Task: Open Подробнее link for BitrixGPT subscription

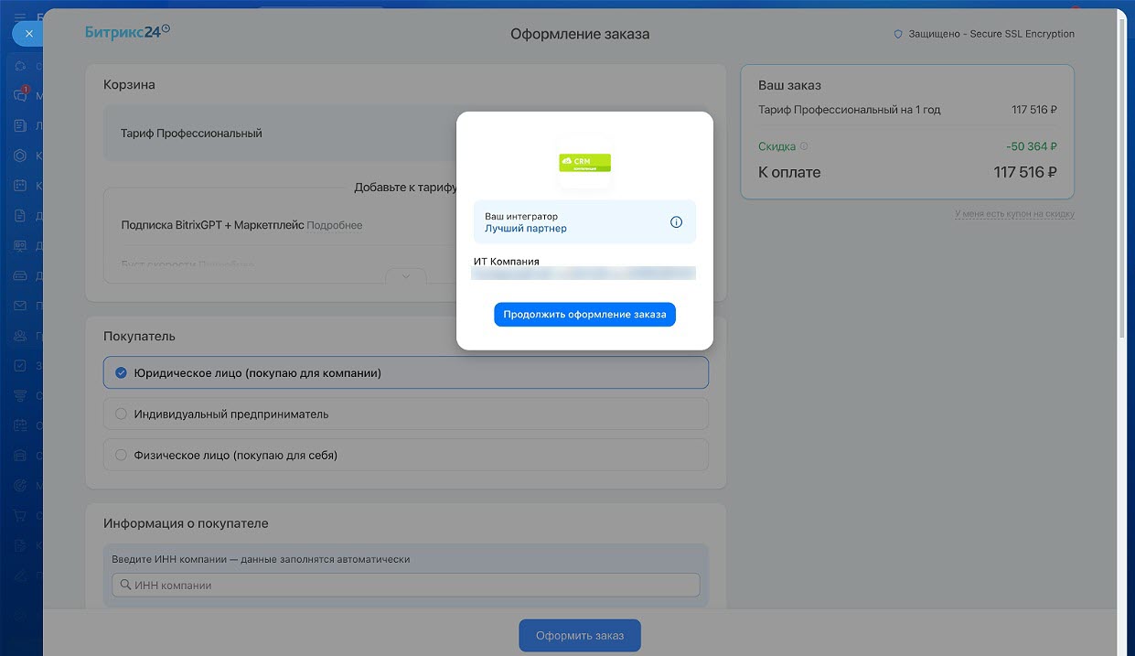Action: tap(334, 225)
